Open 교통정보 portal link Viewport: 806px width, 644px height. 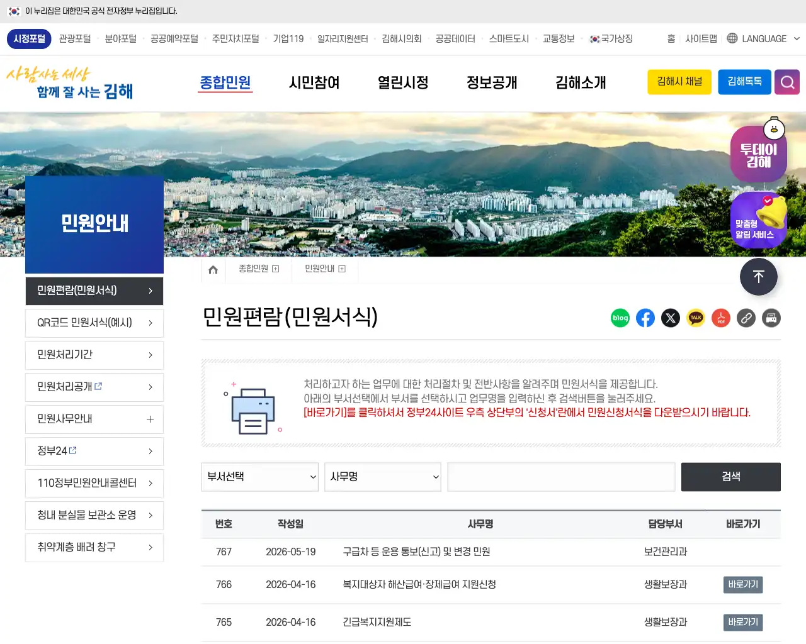pos(559,38)
